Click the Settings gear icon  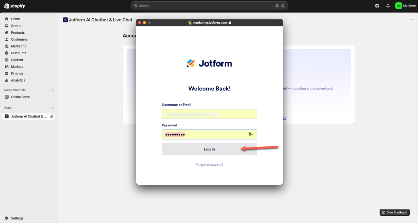(7, 218)
